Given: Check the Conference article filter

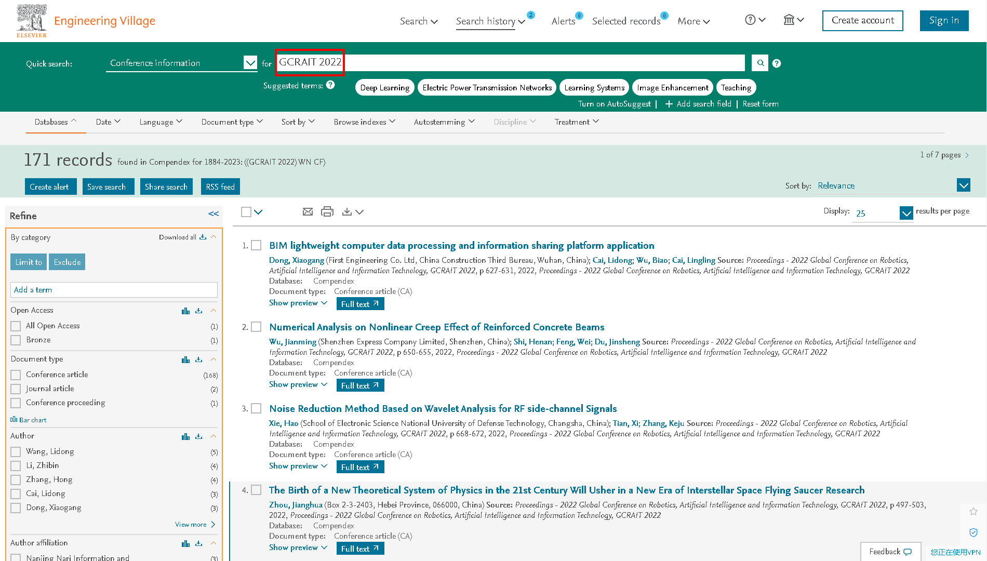Looking at the screenshot, I should click(x=16, y=375).
